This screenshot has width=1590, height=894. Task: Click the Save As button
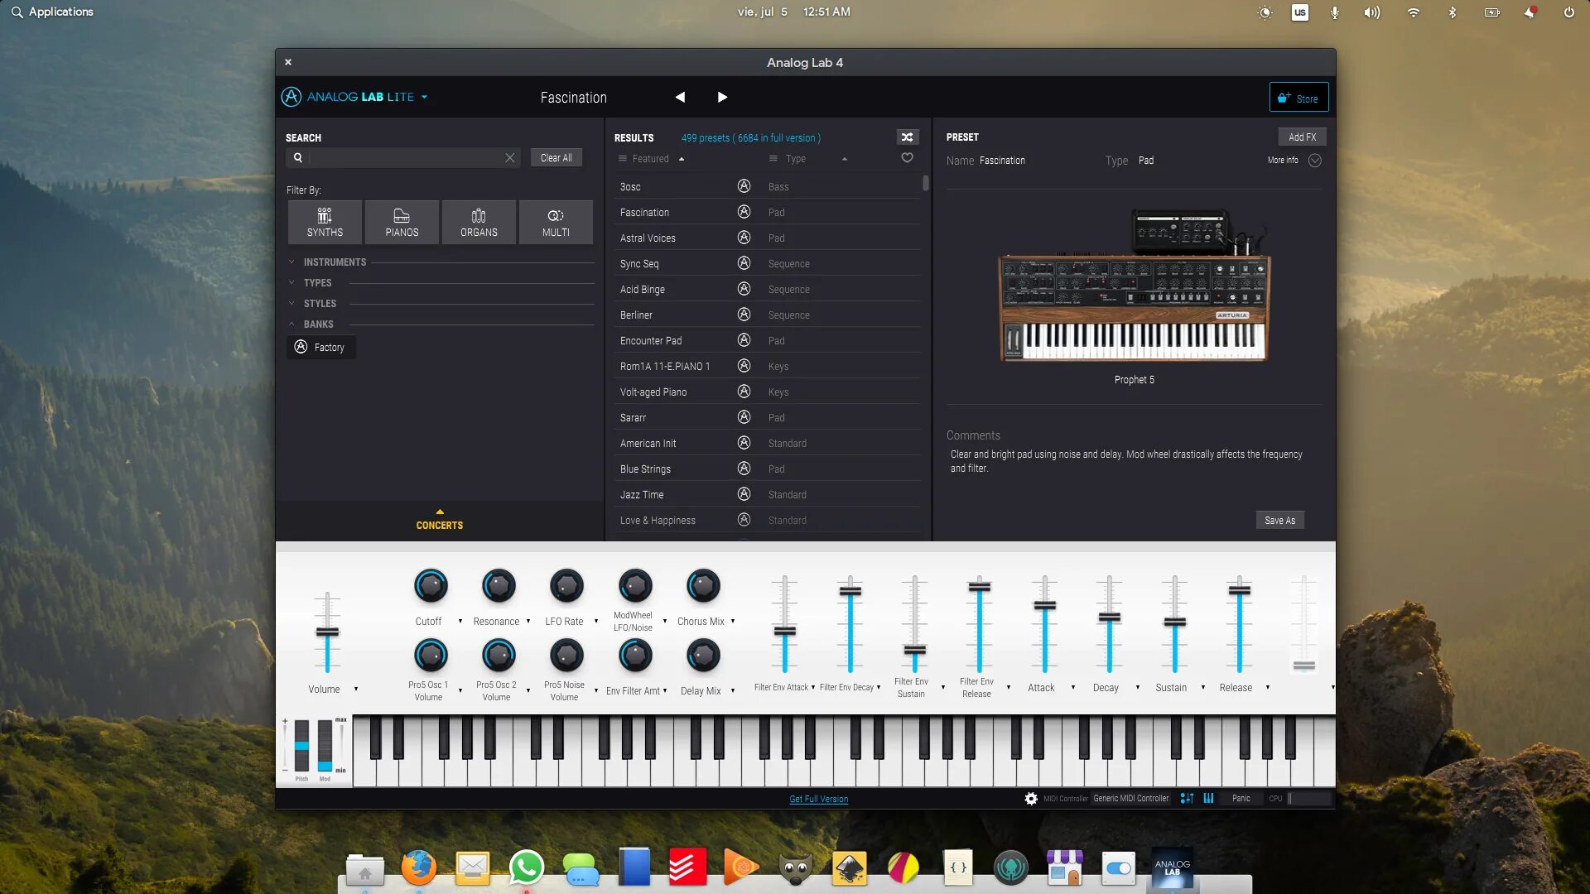[1279, 521]
